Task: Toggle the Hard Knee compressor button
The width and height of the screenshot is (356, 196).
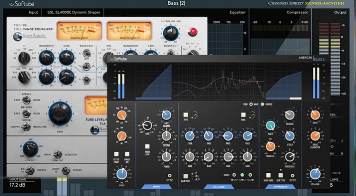Action: coord(268,175)
